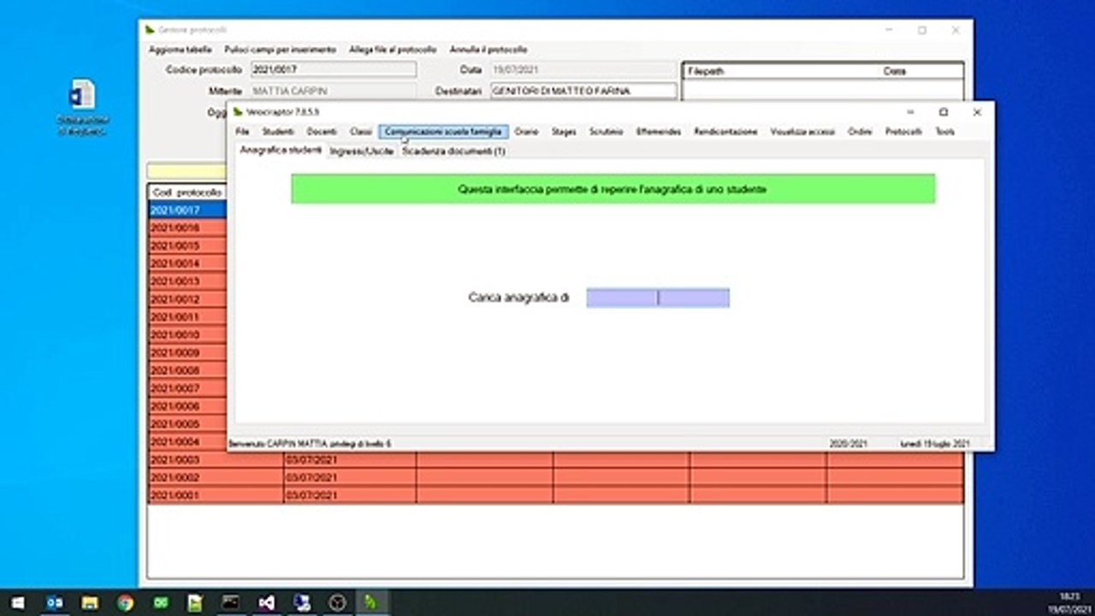1095x616 pixels.
Task: Open the Docenti menu
Action: pos(322,132)
